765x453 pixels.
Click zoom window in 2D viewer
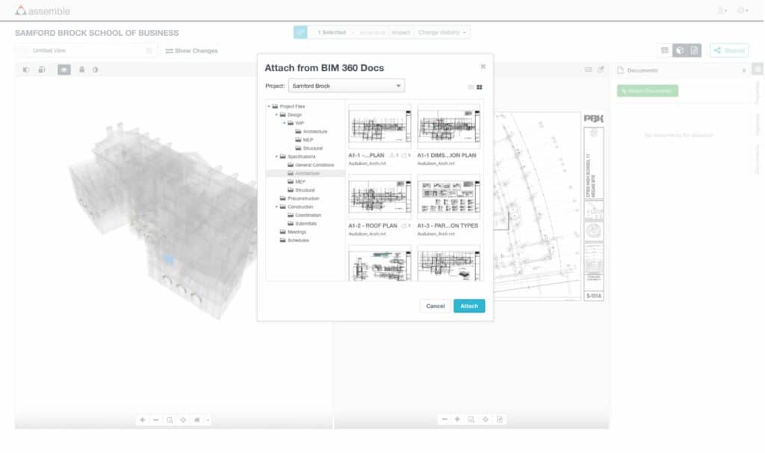coord(471,419)
